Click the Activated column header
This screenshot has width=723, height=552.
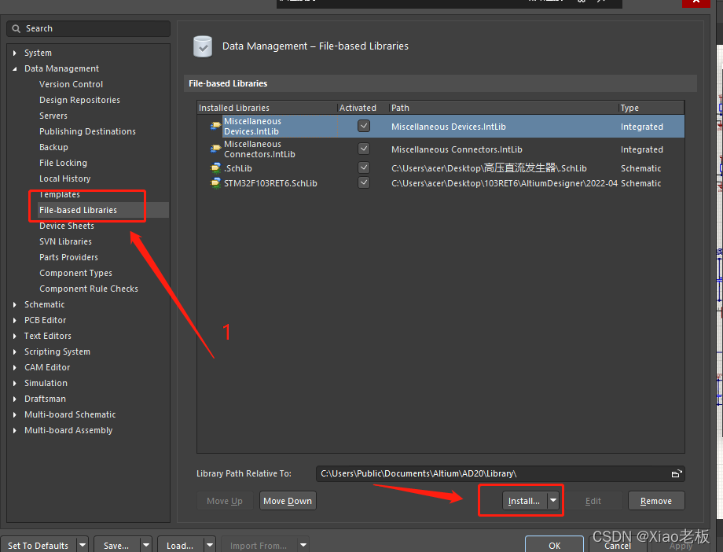(363, 108)
